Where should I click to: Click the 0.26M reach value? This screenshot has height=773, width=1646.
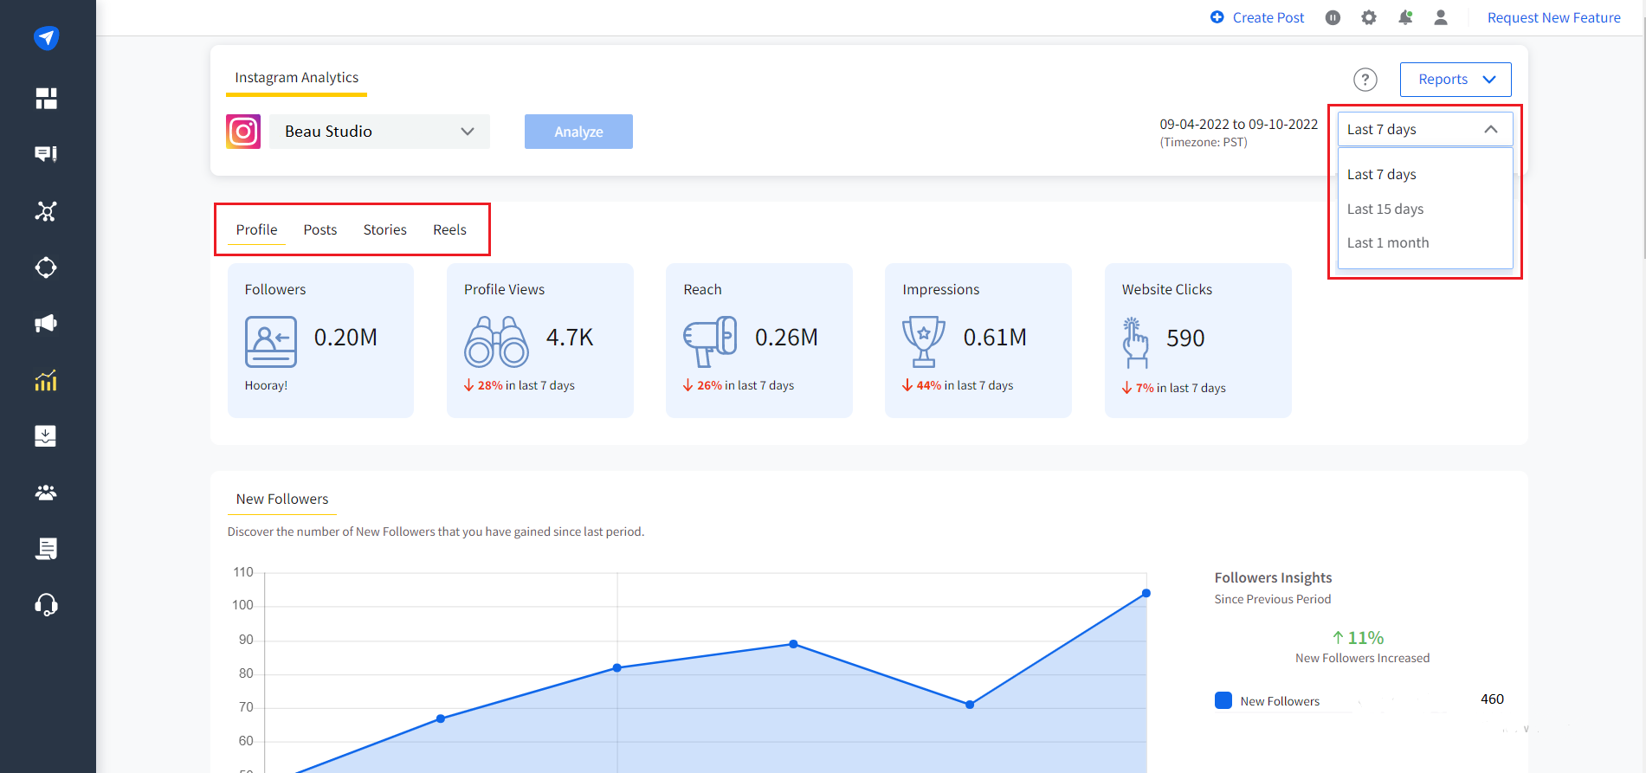coord(786,338)
